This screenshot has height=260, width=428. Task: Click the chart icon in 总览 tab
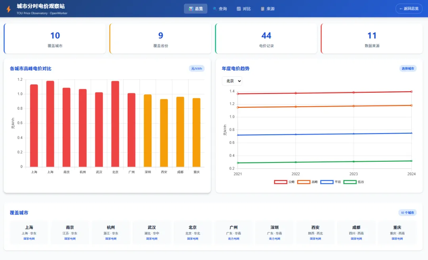point(191,9)
